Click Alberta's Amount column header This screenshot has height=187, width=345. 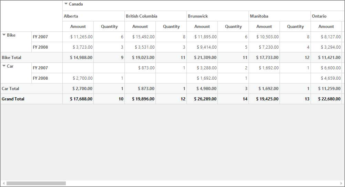click(x=78, y=27)
